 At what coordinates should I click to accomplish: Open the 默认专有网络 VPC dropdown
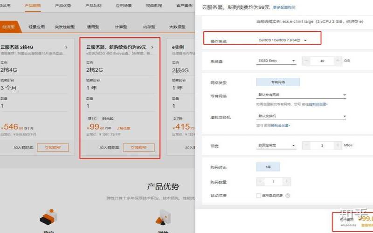(x=302, y=95)
